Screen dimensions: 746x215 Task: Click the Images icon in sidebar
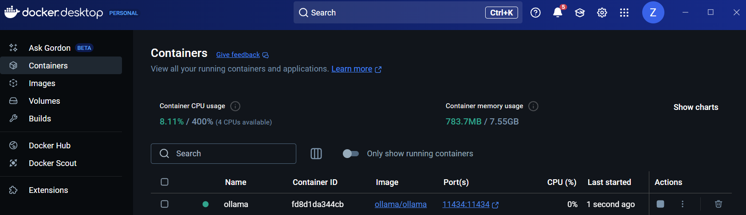coord(13,83)
